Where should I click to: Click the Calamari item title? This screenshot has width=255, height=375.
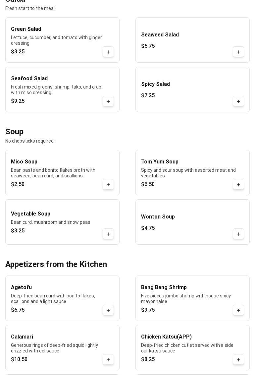point(22,337)
